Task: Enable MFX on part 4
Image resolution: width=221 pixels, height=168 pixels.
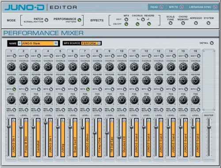Action: pos(51,89)
